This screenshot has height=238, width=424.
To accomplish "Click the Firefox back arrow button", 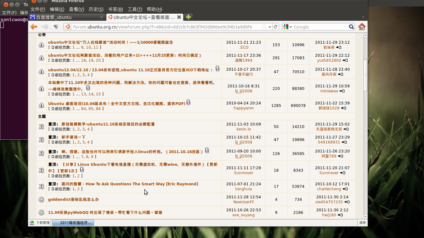I will click(34, 27).
